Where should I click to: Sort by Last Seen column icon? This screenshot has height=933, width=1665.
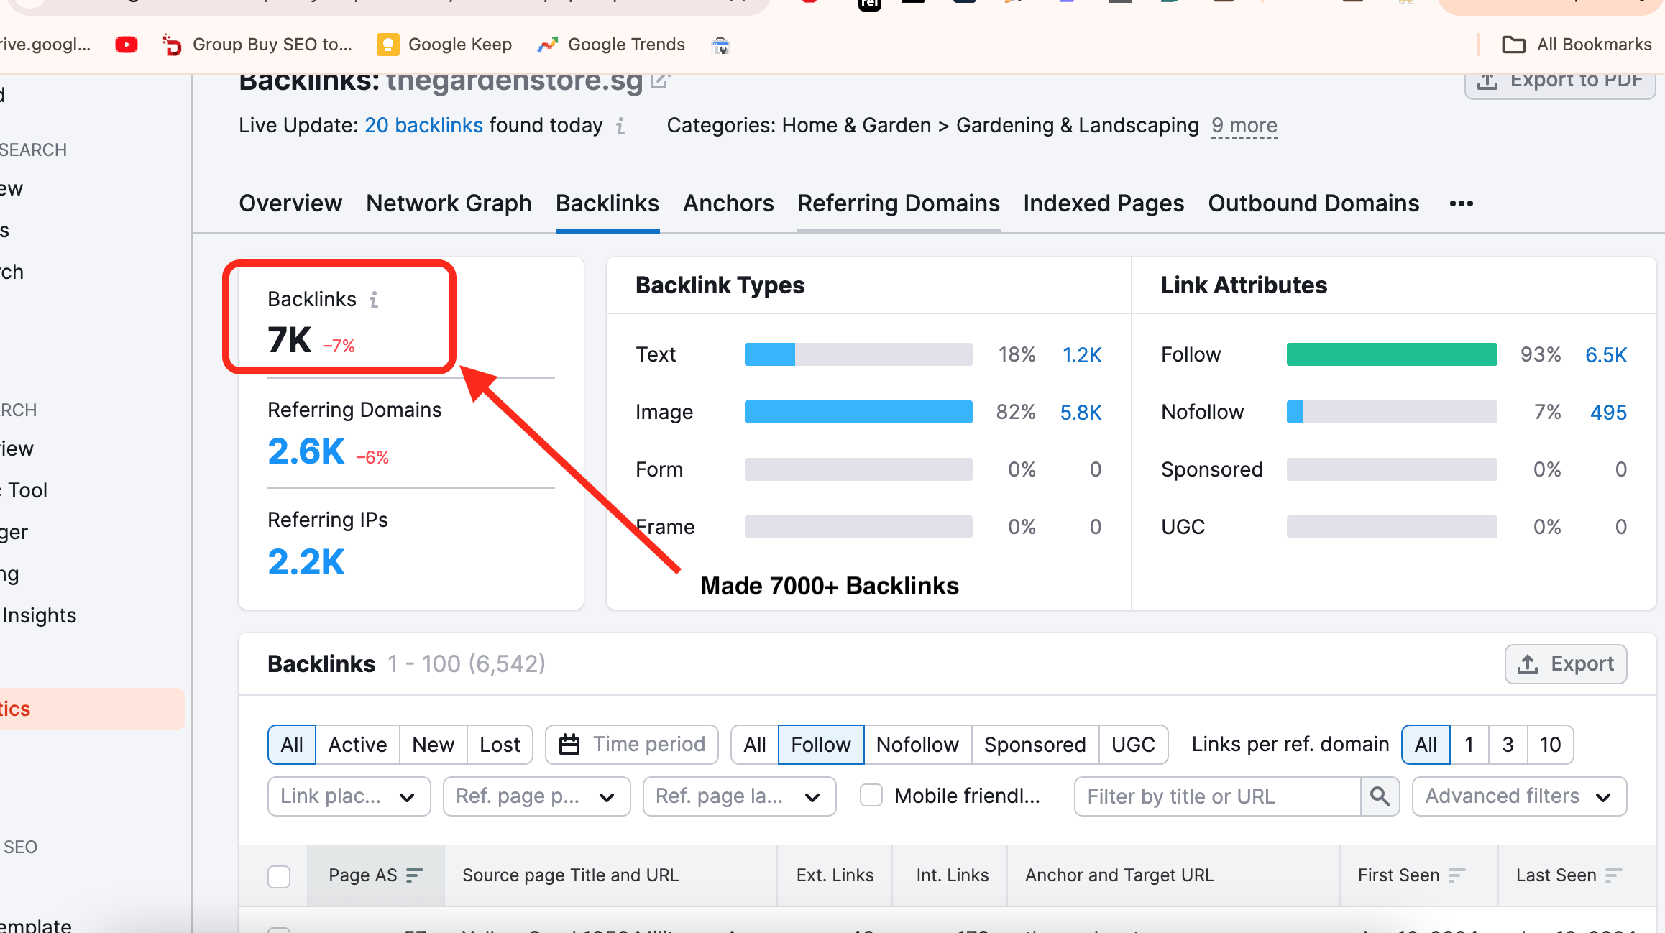tap(1614, 875)
